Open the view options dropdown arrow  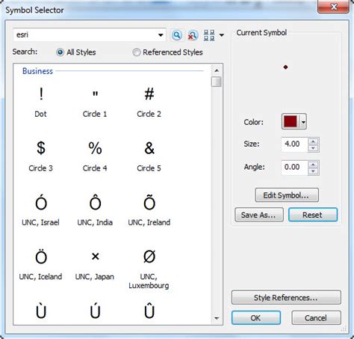point(222,35)
